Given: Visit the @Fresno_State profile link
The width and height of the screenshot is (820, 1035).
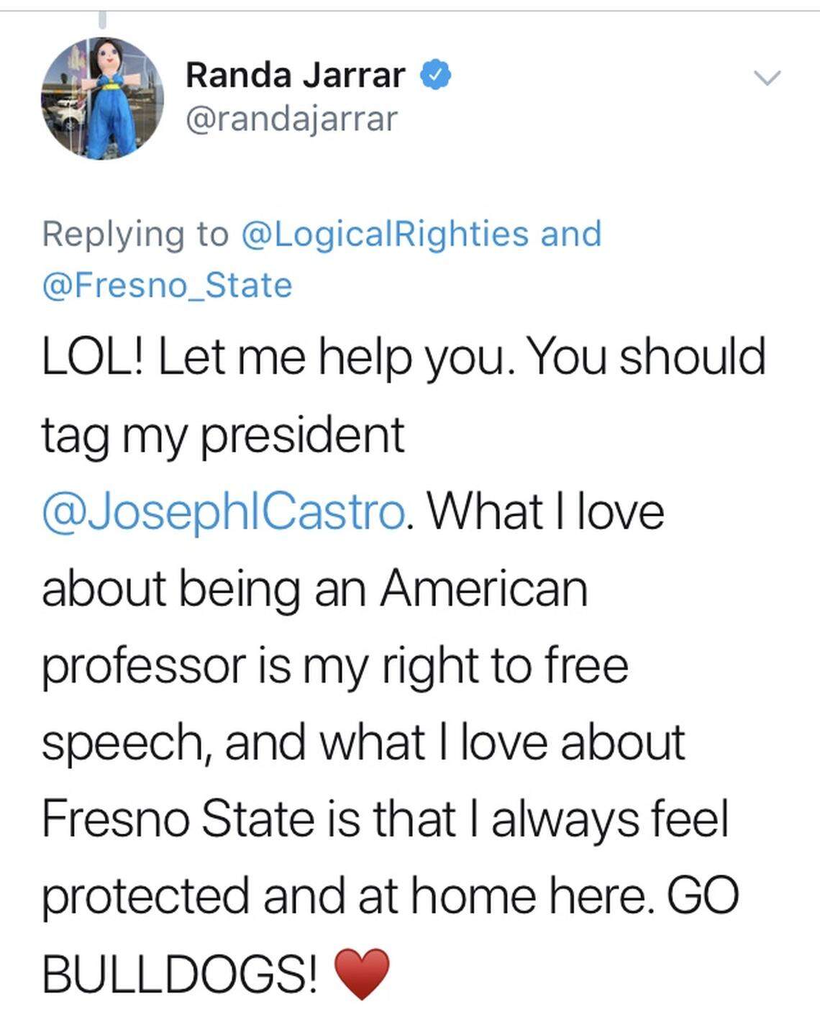Looking at the screenshot, I should tap(167, 283).
